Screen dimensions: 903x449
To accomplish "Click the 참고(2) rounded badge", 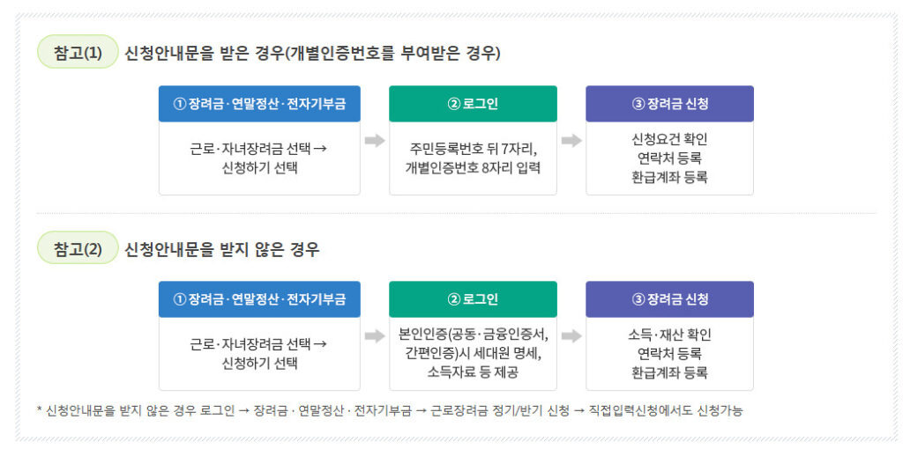I will [78, 248].
